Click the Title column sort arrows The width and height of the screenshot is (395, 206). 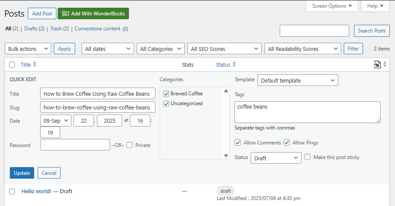point(35,65)
